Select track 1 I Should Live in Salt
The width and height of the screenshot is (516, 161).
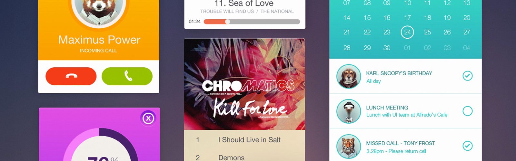(x=244, y=140)
